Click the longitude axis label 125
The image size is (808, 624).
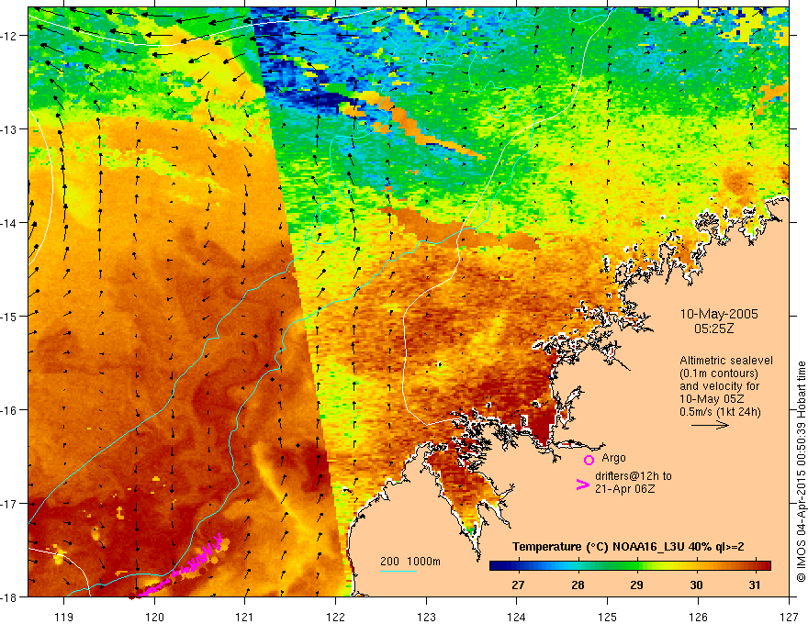[608, 617]
